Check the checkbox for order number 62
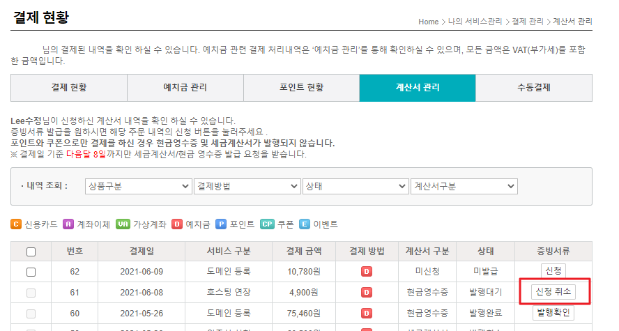The image size is (619, 331). 31,272
